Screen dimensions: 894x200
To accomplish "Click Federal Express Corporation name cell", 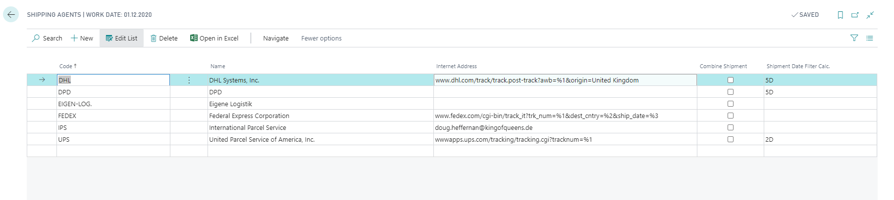I will 320,116.
